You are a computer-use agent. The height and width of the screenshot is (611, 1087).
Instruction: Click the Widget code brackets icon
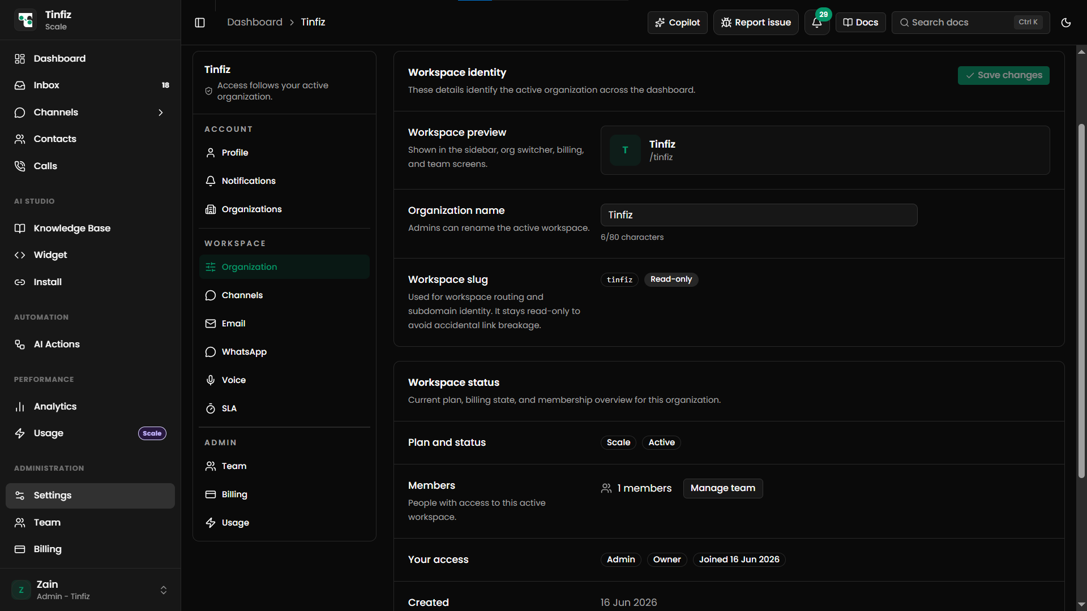[20, 255]
